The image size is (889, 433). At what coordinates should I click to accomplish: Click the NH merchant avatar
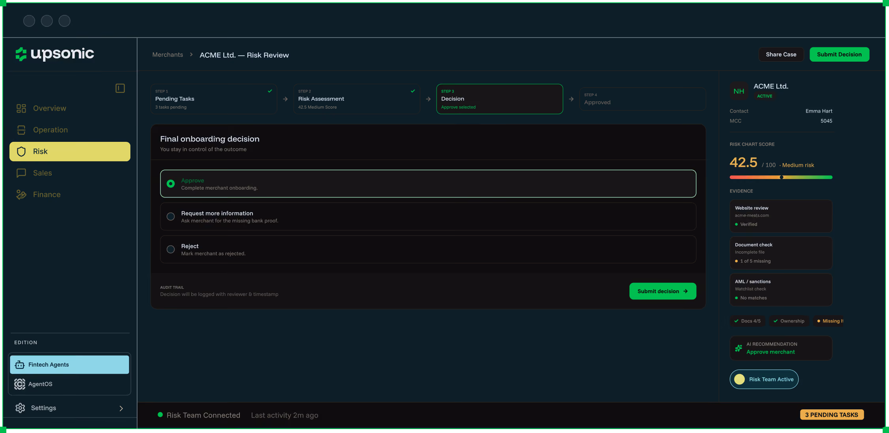tap(739, 91)
